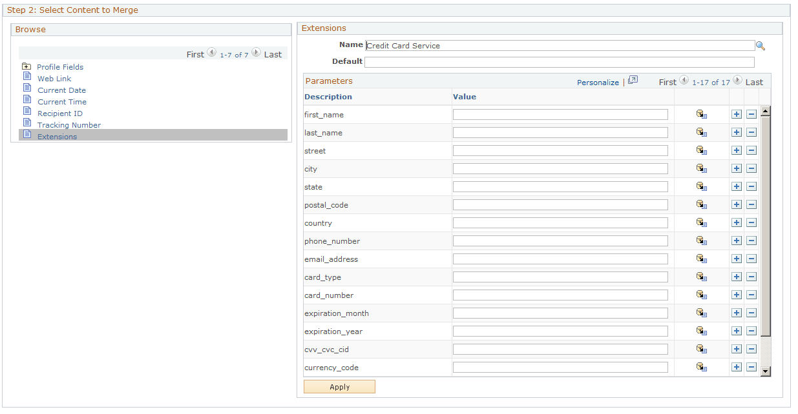The image size is (798, 414).
Task: Click the Value field for expiration_year
Action: tap(560, 331)
